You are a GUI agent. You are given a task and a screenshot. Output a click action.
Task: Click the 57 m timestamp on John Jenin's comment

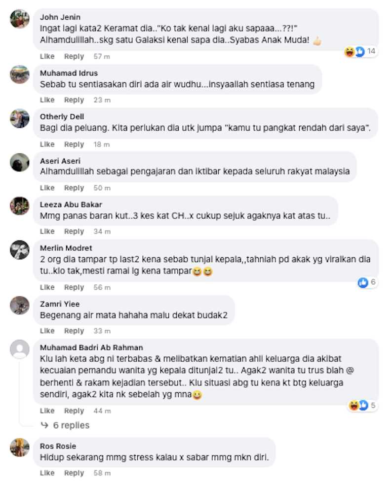tap(102, 57)
